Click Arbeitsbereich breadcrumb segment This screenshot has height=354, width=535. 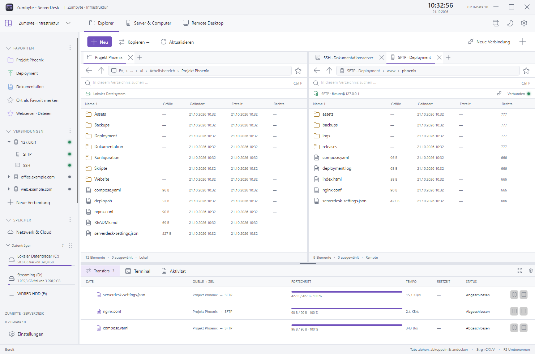[x=162, y=71]
